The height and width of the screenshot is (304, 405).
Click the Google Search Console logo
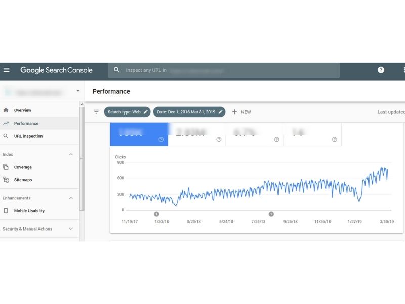(x=56, y=70)
